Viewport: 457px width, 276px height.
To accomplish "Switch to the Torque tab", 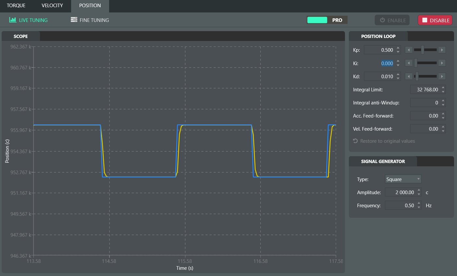I will point(16,6).
